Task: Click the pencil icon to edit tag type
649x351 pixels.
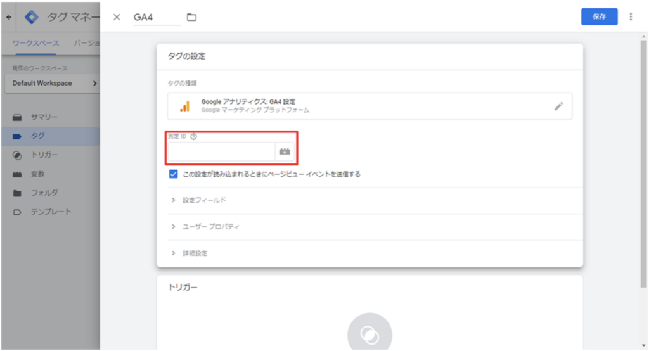Action: click(558, 106)
